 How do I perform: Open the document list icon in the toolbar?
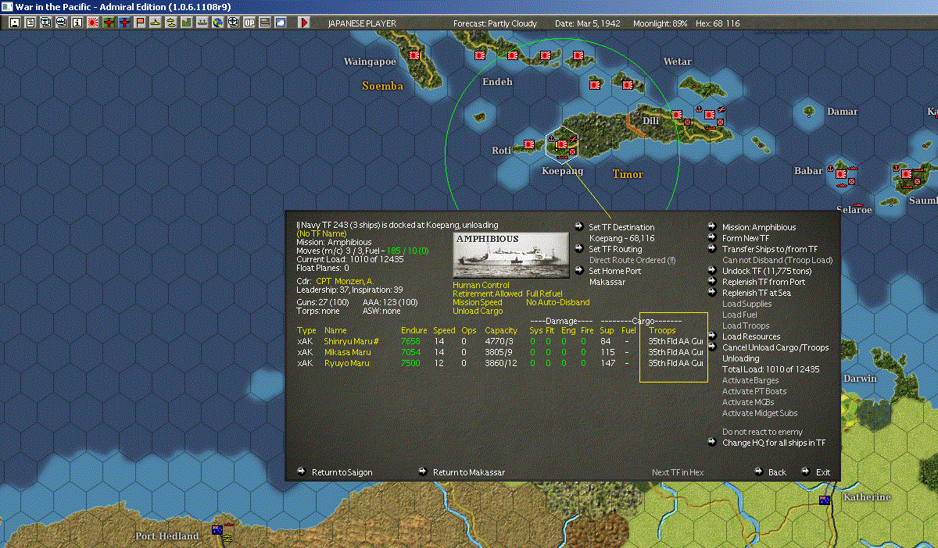click(30, 23)
